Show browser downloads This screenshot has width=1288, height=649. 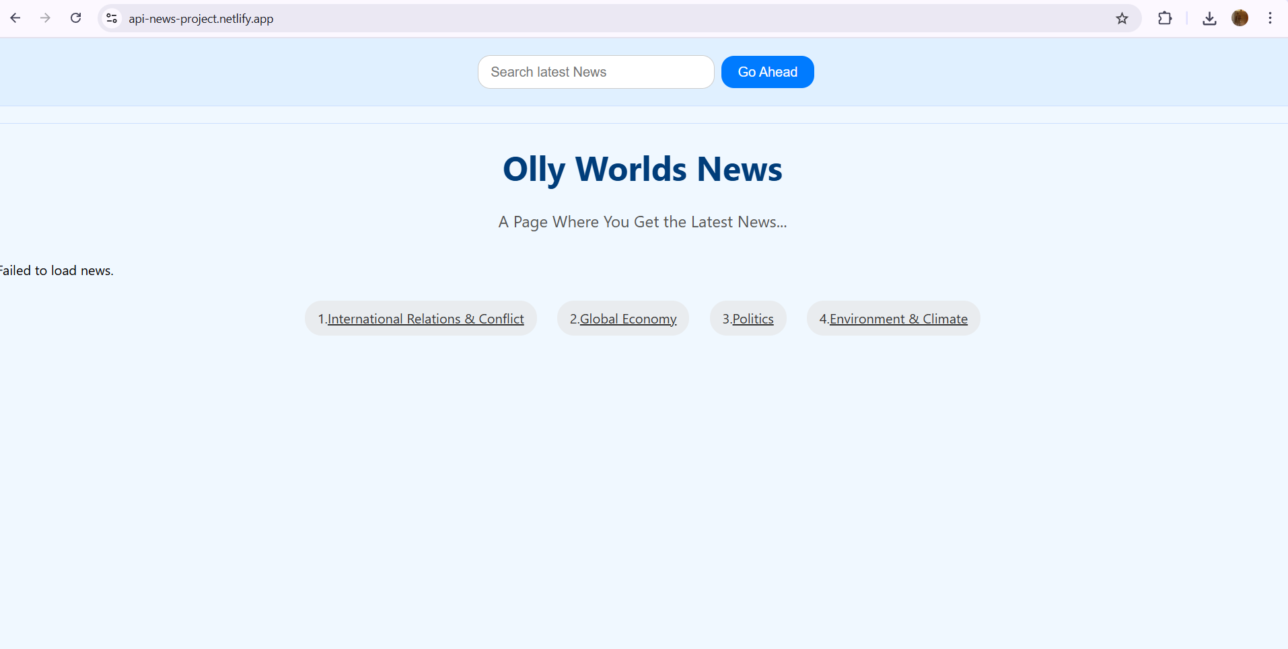[1209, 18]
